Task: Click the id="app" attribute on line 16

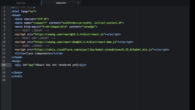Action: click(29, 65)
